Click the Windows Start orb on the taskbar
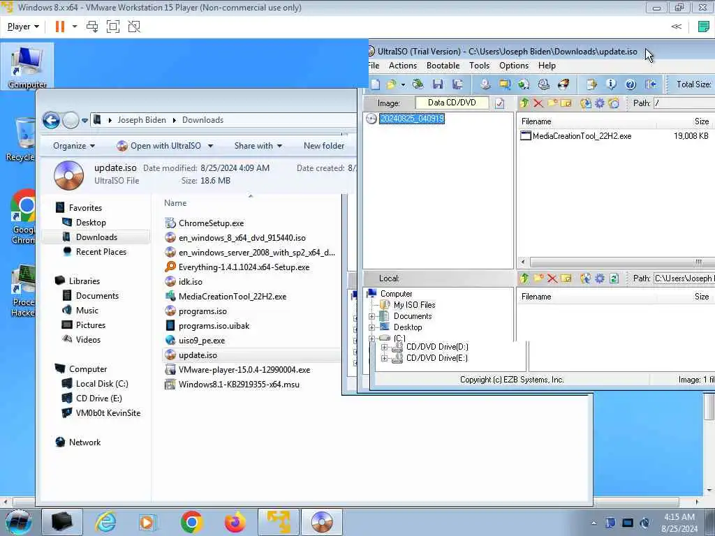Image resolution: width=715 pixels, height=536 pixels. [19, 522]
